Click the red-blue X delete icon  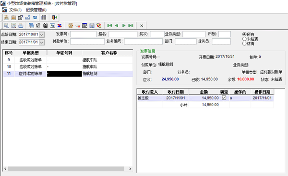pyautogui.click(x=60, y=26)
